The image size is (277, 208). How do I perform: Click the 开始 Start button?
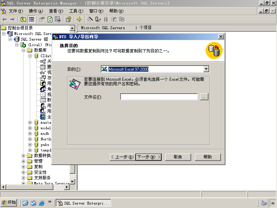[x=9, y=203]
